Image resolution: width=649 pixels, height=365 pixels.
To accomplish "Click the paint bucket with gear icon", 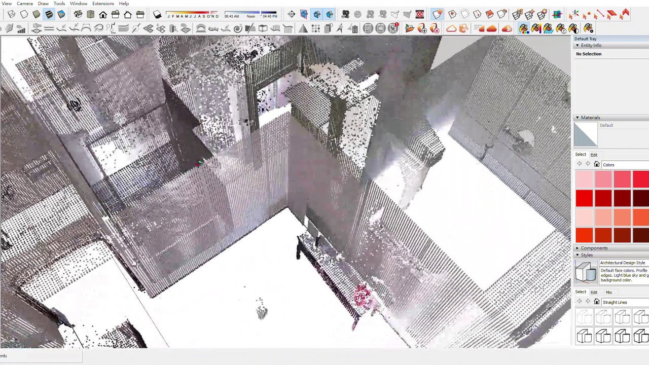I will point(588,29).
